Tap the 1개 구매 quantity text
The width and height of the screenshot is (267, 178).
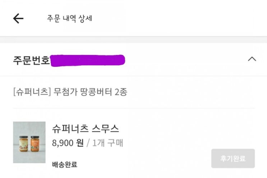coord(107,143)
